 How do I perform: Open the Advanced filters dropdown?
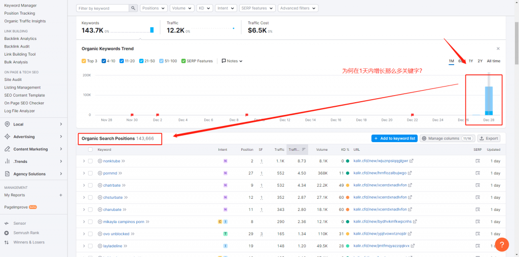298,8
